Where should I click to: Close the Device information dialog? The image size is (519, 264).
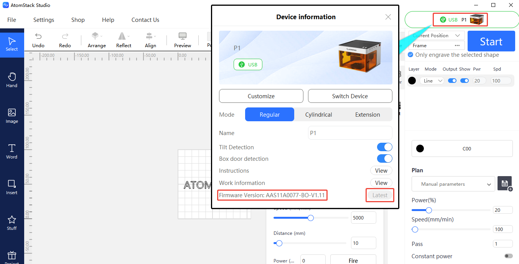coord(388,17)
